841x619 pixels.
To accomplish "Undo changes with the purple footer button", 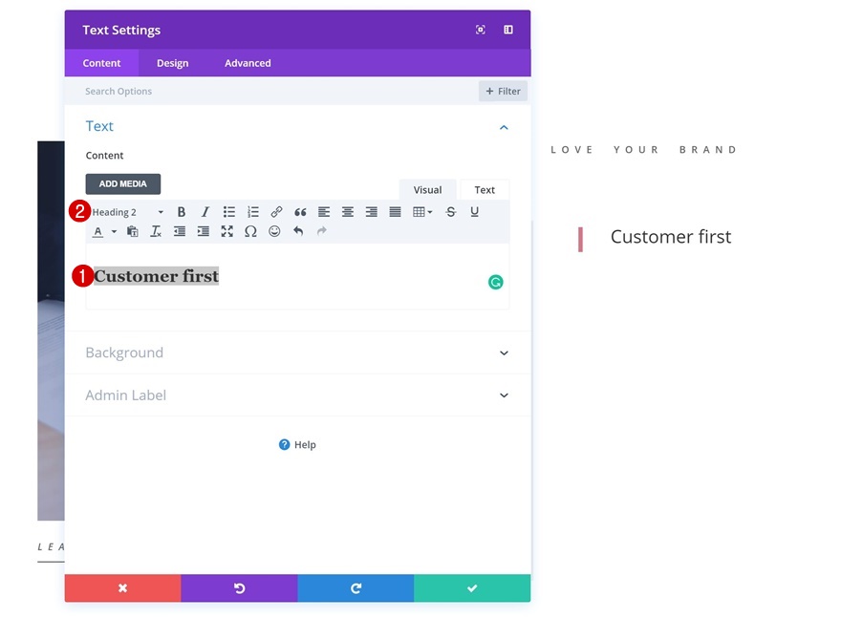I will [239, 587].
